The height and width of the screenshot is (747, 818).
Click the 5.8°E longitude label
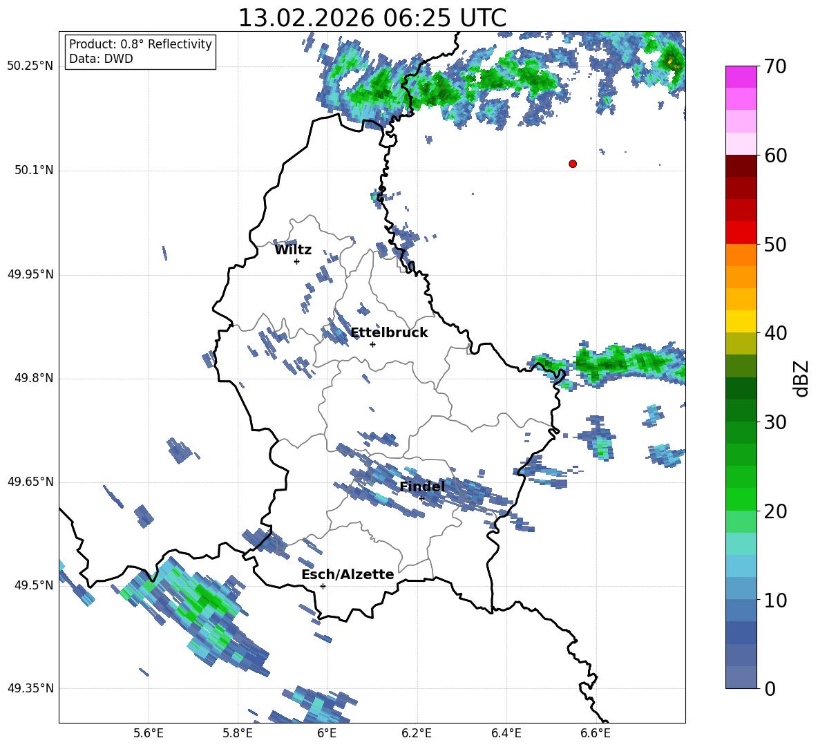pyautogui.click(x=238, y=733)
